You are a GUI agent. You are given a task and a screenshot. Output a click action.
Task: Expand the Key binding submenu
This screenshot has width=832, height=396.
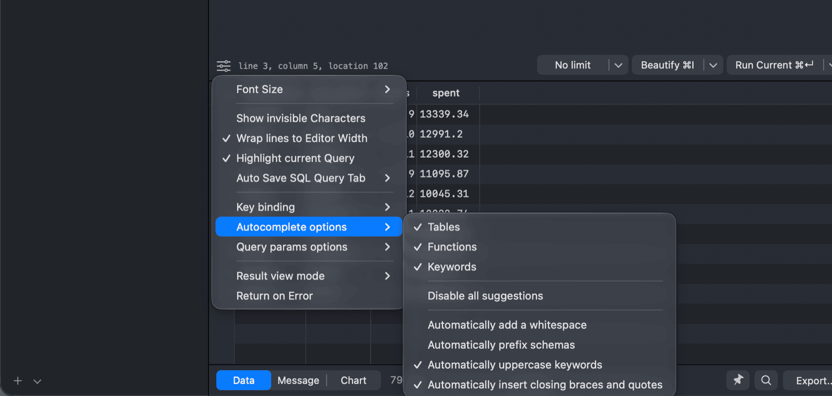(309, 207)
